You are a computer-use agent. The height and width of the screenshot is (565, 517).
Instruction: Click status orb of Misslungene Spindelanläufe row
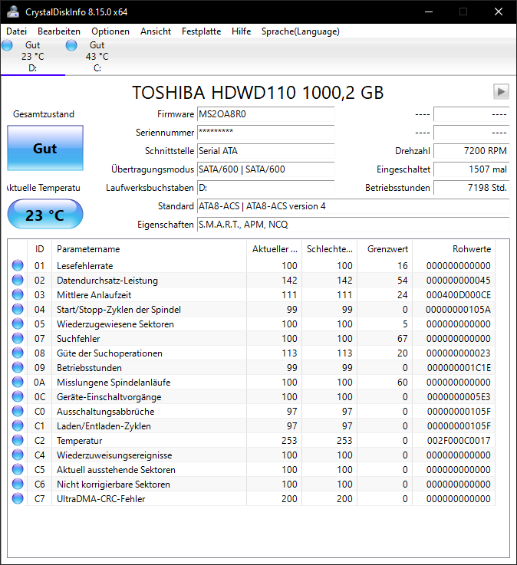[x=18, y=382]
